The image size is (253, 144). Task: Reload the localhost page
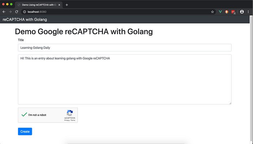(x=17, y=12)
